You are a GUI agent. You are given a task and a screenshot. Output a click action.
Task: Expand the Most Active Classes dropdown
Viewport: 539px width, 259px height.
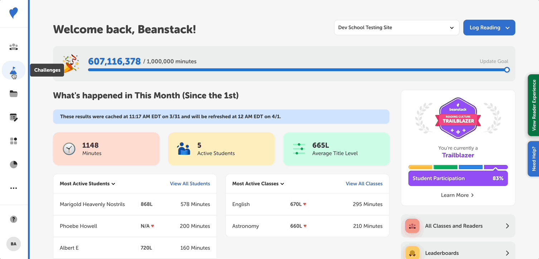[x=258, y=184]
